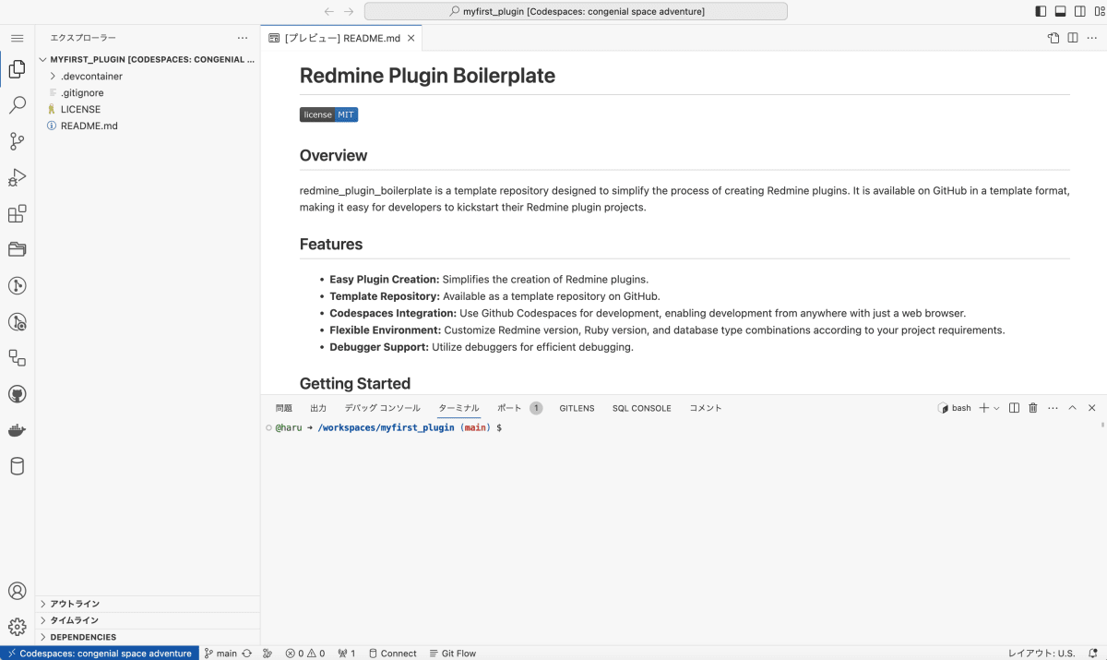This screenshot has height=660, width=1107.
Task: Expand the .devcontainer folder
Action: [x=91, y=76]
